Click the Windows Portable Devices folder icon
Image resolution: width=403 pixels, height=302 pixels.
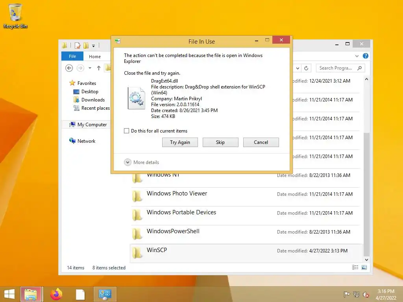point(137,215)
